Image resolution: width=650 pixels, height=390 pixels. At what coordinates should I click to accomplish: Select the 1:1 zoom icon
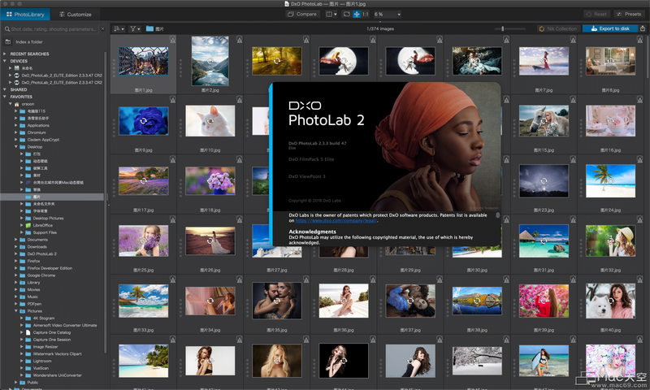[x=365, y=14]
